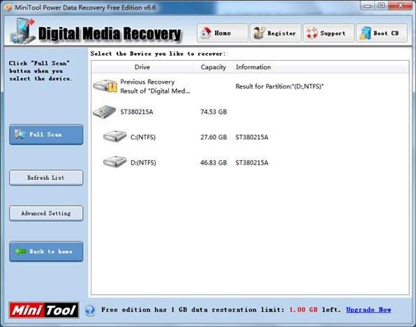
Task: Select the D:(NTFS) drive label
Action: tap(143, 162)
